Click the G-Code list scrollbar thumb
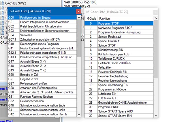This screenshot has width=173, height=122. point(79,38)
